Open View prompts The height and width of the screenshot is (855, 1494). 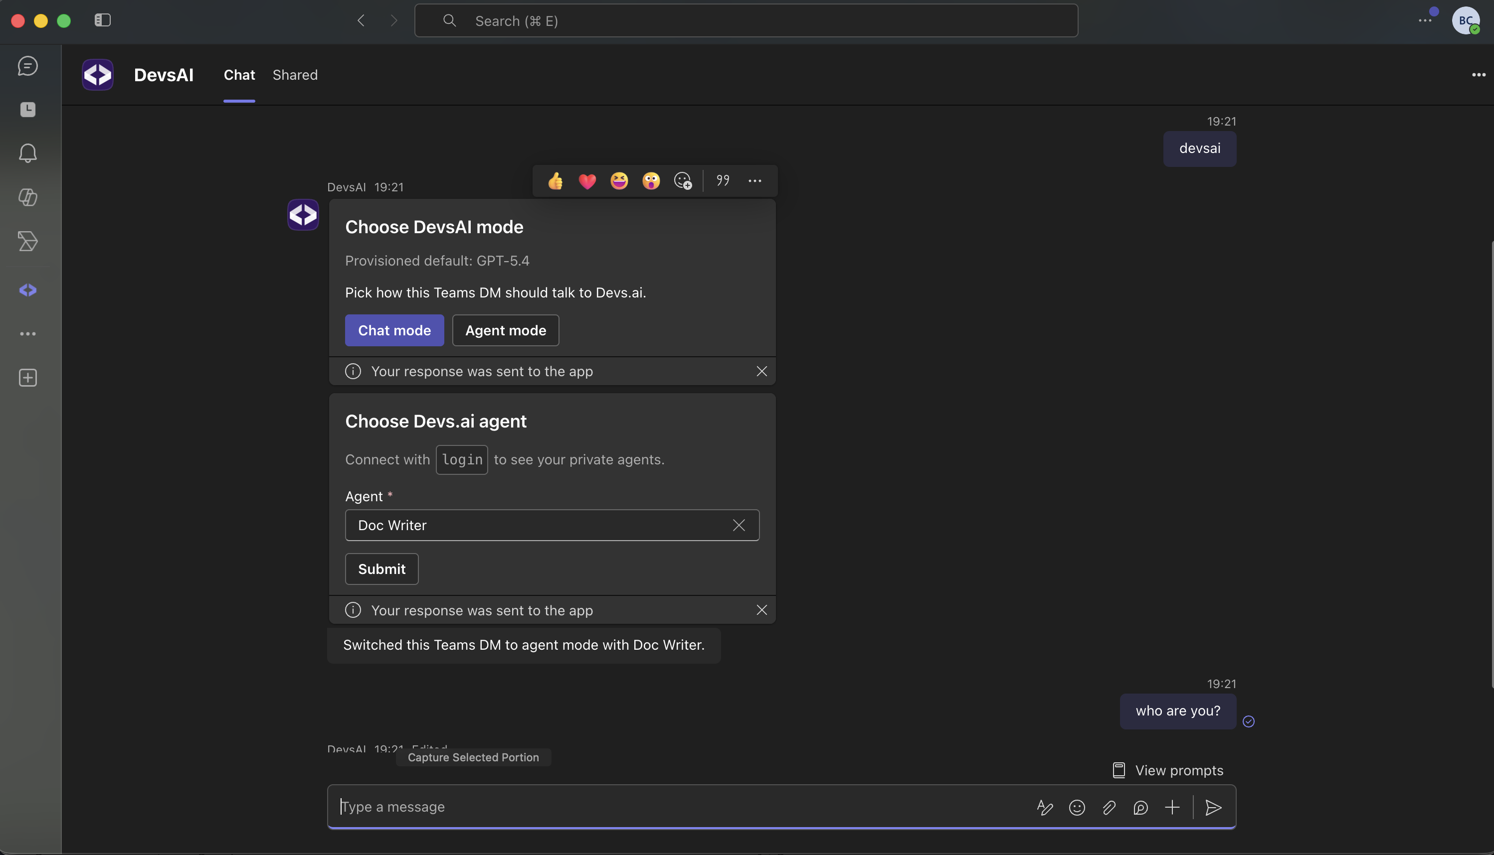(1168, 770)
